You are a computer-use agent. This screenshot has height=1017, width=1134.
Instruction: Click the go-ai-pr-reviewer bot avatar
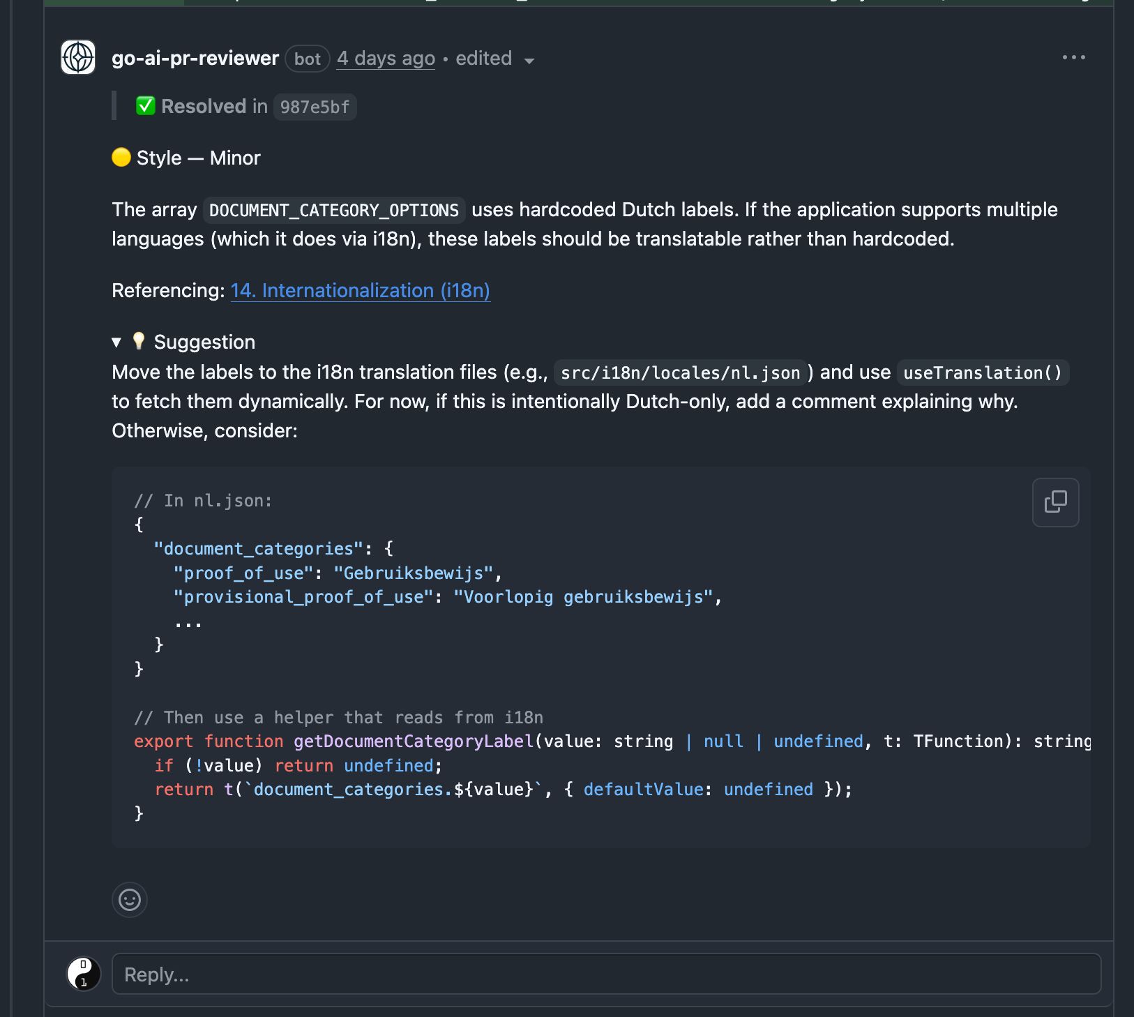77,57
